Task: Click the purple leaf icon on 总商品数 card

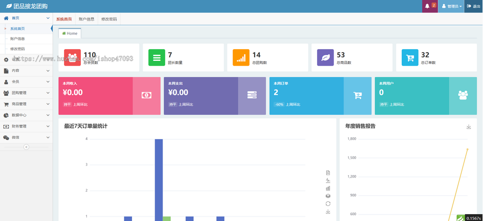Action: coord(326,58)
